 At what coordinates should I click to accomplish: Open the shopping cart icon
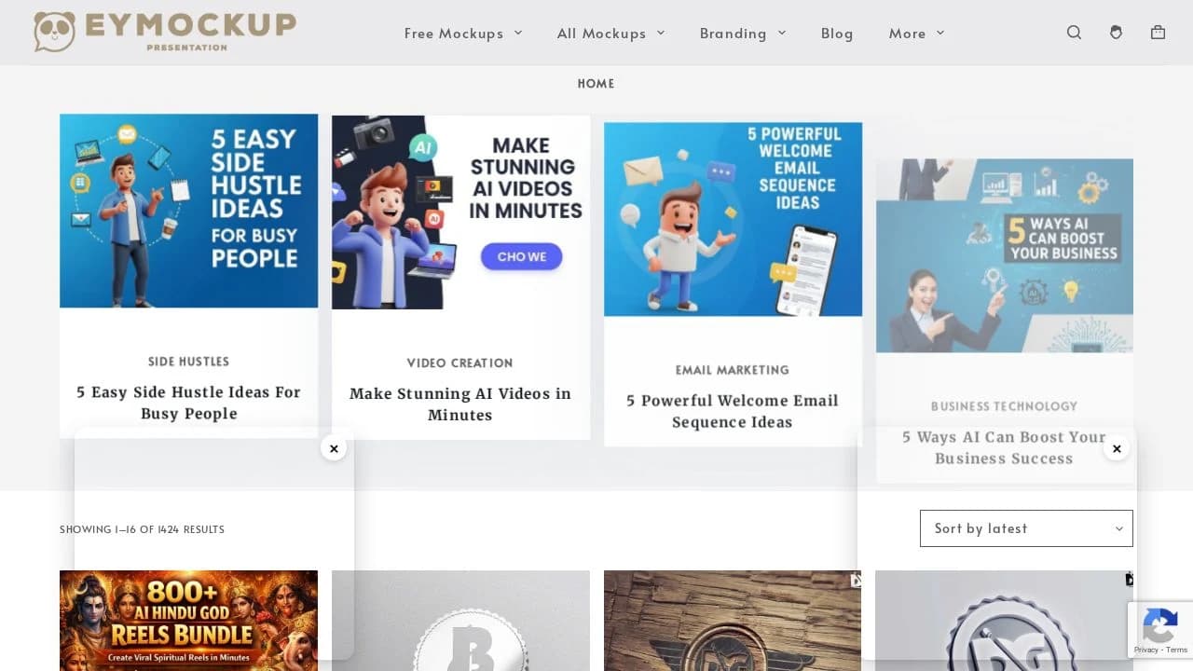pos(1158,33)
